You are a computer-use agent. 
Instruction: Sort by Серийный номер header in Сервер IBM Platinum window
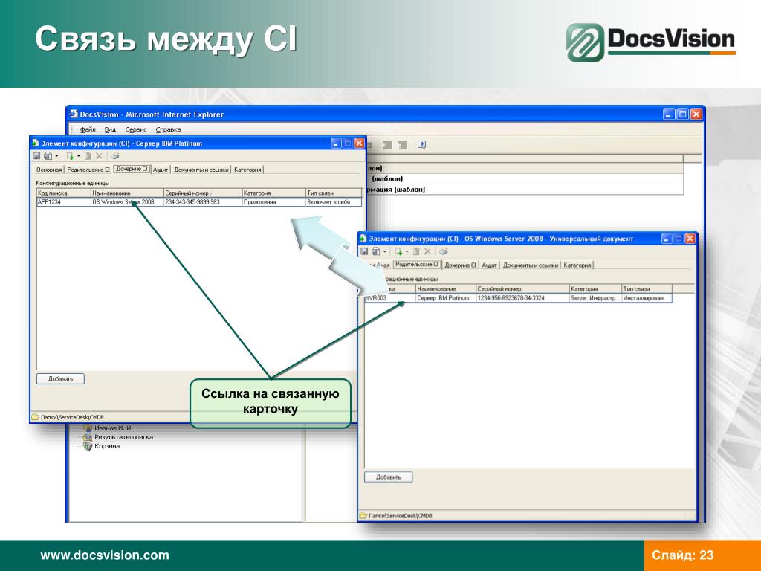[203, 193]
